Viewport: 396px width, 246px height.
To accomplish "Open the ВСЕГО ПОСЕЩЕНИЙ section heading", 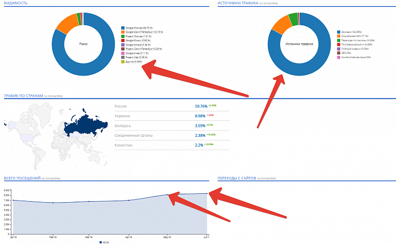I will [22, 178].
